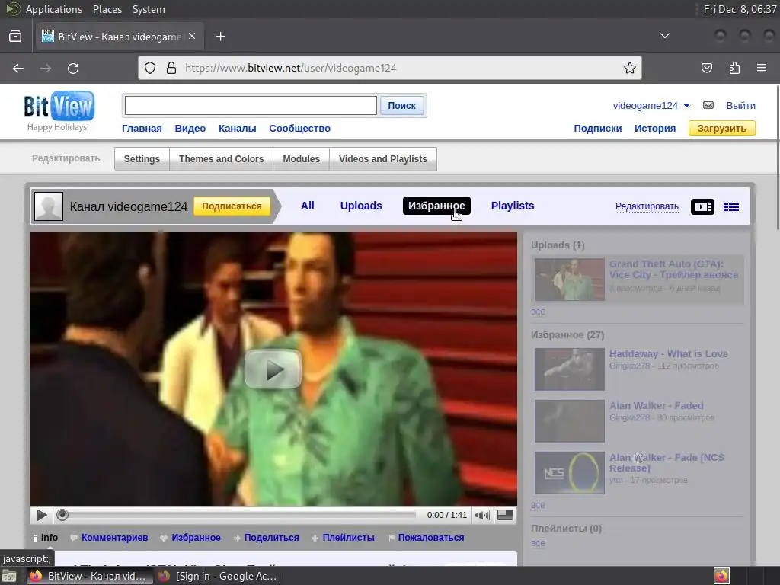Click Редактировать link in channel bar
Image resolution: width=780 pixels, height=585 pixels.
click(x=647, y=206)
